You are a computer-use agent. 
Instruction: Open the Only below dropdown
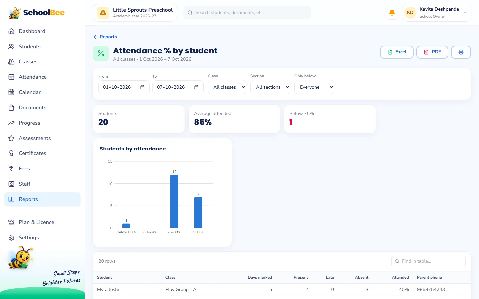coord(314,87)
